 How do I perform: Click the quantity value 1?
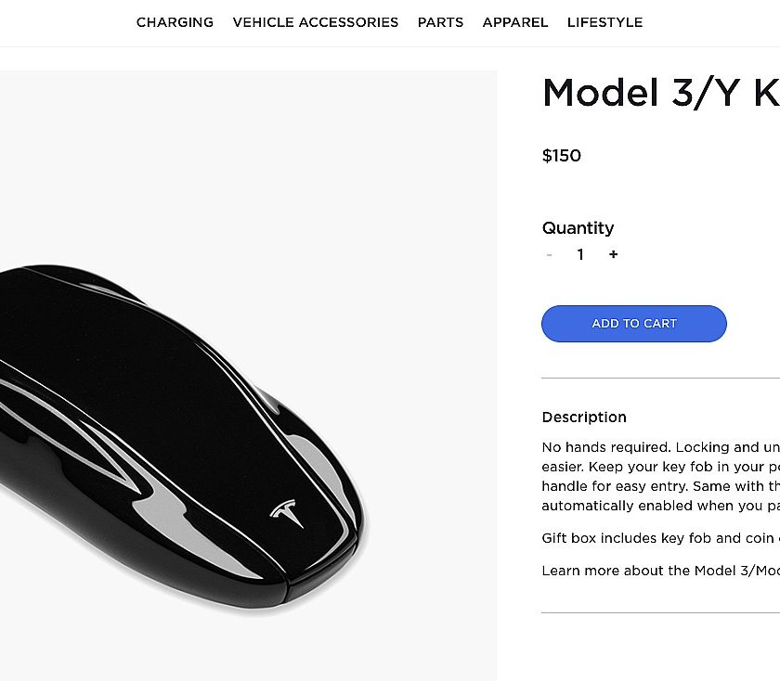(580, 254)
